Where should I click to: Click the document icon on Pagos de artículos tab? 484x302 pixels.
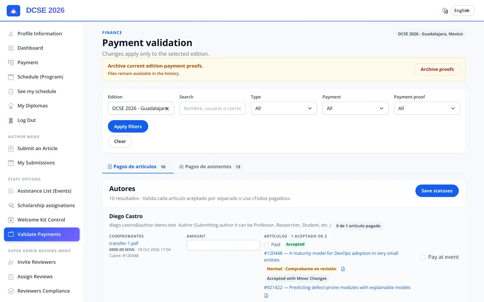110,167
